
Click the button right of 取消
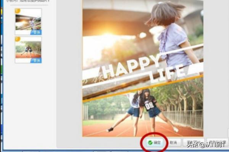click(194, 143)
